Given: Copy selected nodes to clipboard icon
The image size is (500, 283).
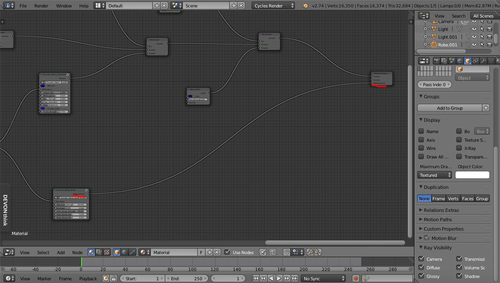Looking at the screenshot, I should (310, 252).
